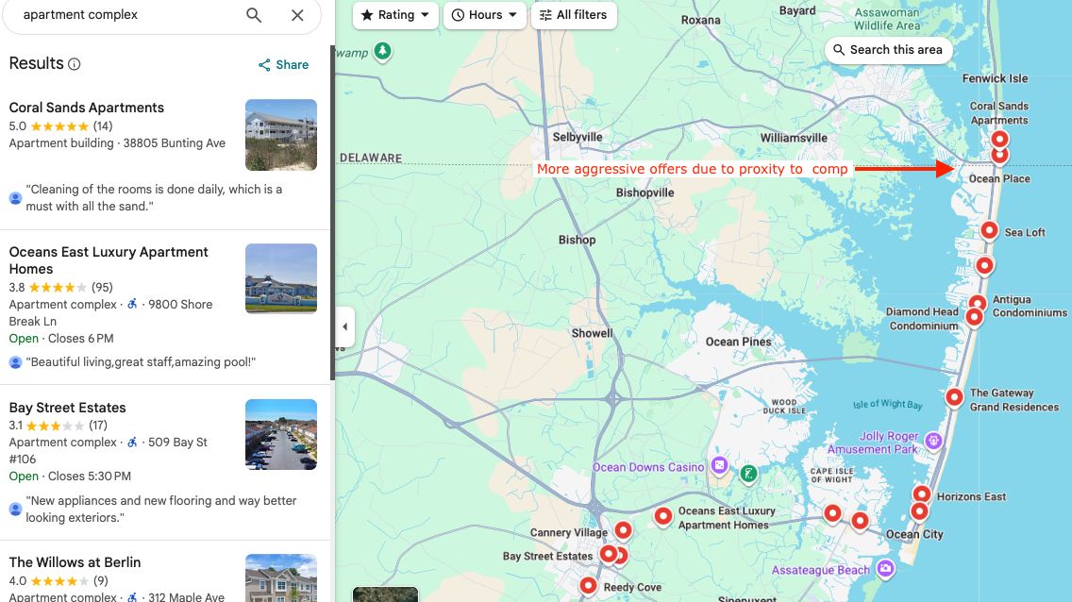Click the Fenwick Isle map label

click(x=995, y=78)
